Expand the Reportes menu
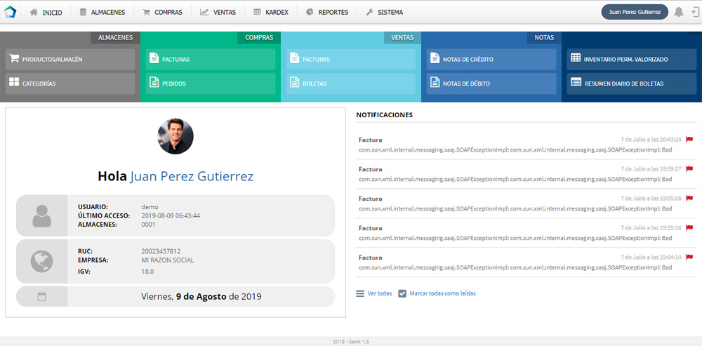 (326, 12)
